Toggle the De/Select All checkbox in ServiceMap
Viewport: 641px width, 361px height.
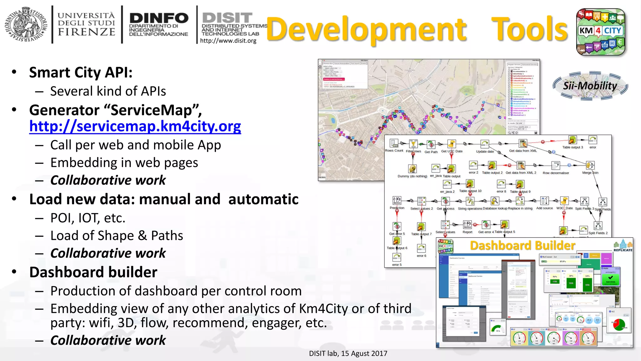tap(509, 69)
